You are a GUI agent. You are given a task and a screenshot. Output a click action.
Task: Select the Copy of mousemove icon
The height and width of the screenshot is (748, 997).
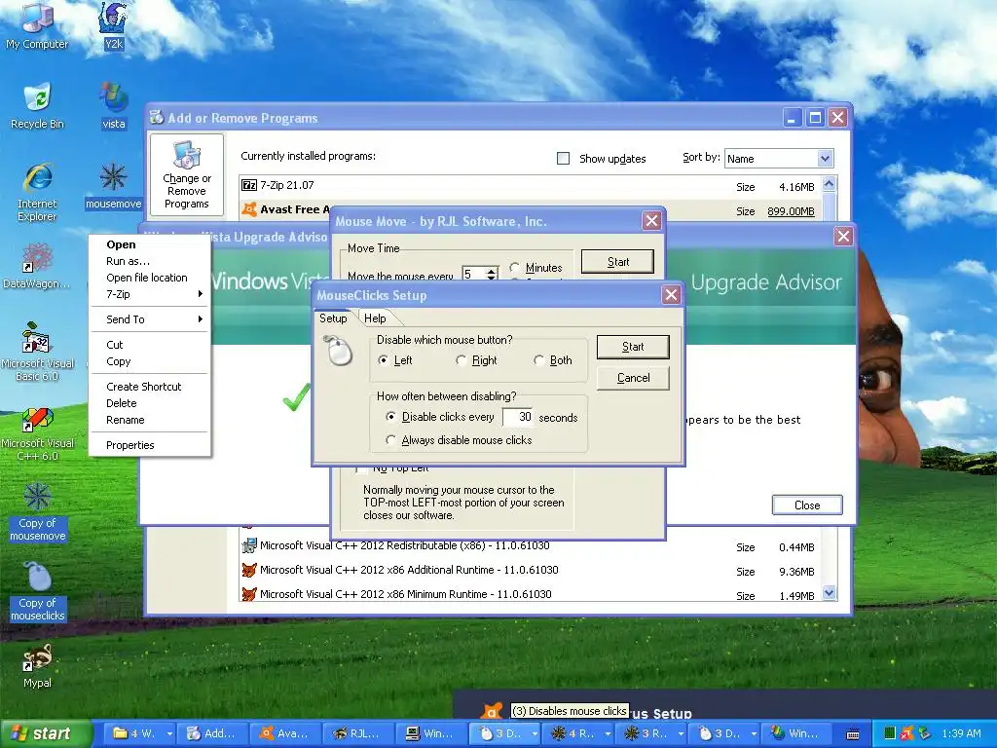pos(37,512)
